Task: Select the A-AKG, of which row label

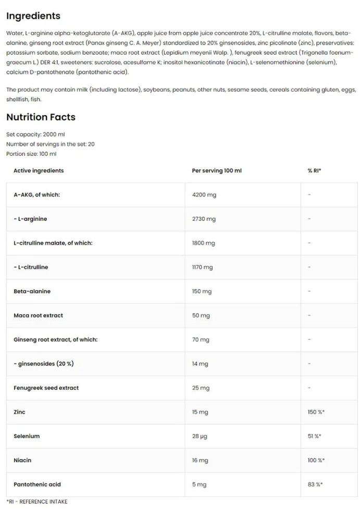Action: 36,194
